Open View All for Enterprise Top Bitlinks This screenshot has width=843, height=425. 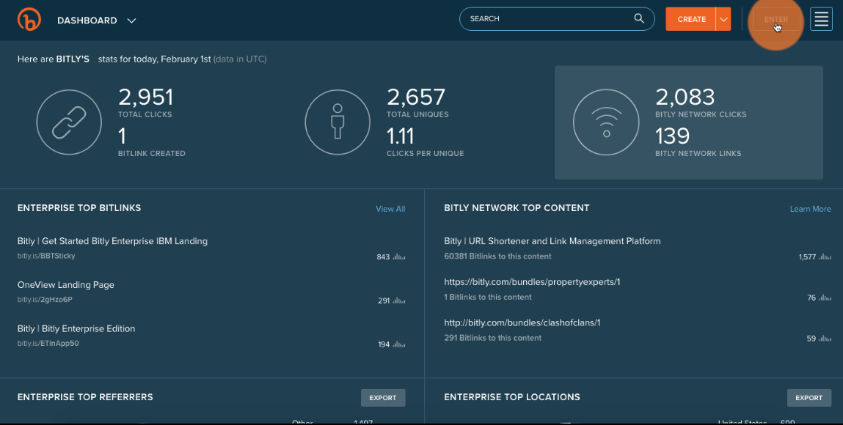click(390, 209)
